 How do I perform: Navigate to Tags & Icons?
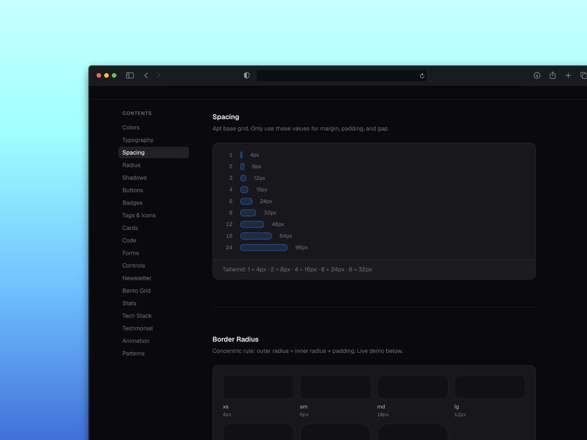(x=139, y=216)
